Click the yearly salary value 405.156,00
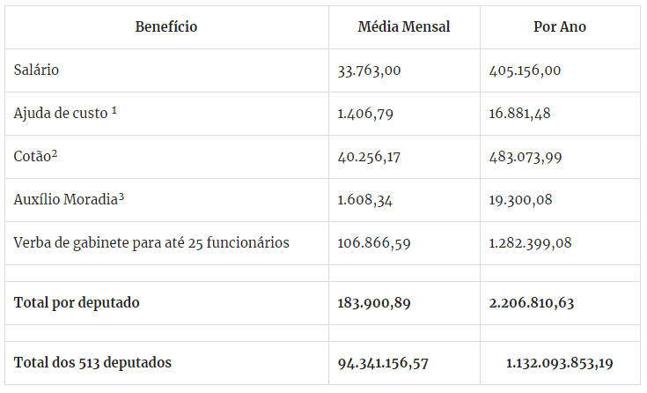This screenshot has width=647, height=393. click(525, 70)
